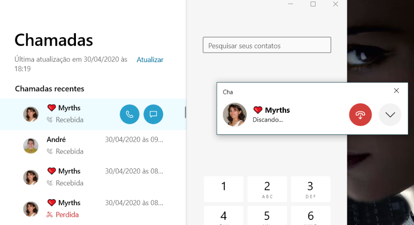The height and width of the screenshot is (225, 414).
Task: Click Myrths avatar in the dialing popup
Action: pos(235,115)
